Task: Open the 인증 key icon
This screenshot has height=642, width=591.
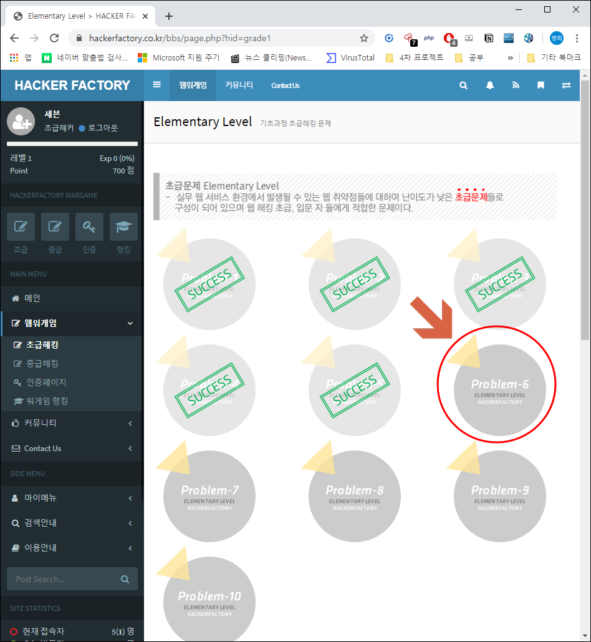Action: click(89, 226)
